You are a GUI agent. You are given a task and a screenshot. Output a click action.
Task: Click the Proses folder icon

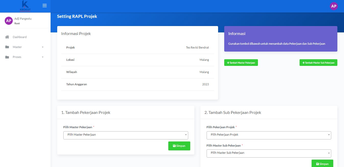point(7,57)
